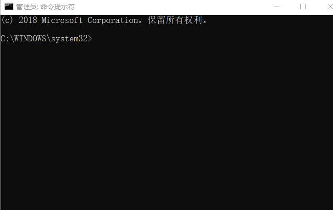Click the word Microsoft in the copyright line
The image size is (333, 210).
click(62, 20)
